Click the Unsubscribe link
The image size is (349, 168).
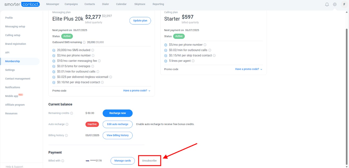tap(149, 161)
